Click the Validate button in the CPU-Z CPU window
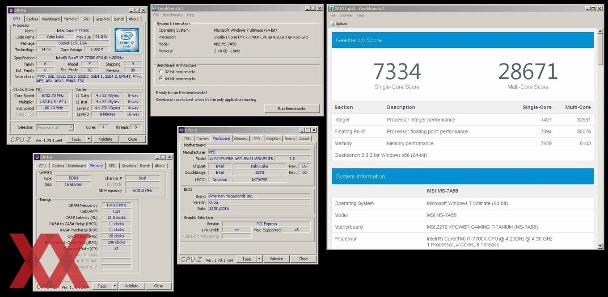Screen dimensions: 608x297 pos(106,139)
